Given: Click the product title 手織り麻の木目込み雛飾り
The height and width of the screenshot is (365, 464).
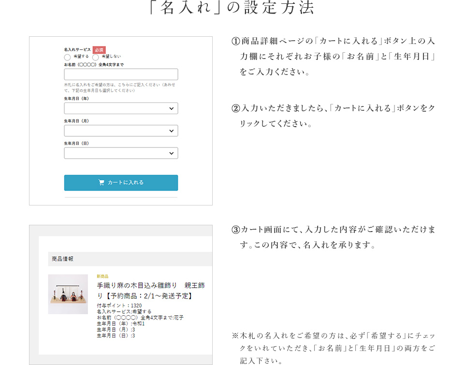Looking at the screenshot, I should [x=151, y=291].
